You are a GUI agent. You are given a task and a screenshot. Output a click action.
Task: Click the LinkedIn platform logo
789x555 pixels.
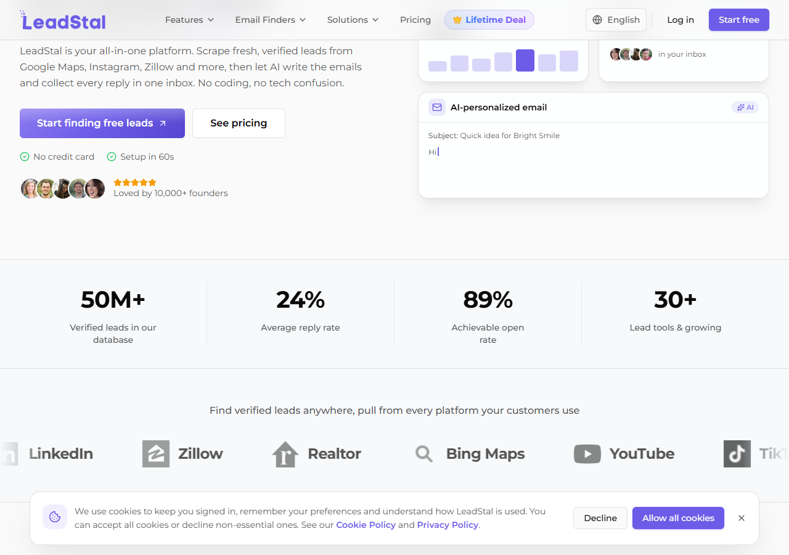[x=47, y=454]
